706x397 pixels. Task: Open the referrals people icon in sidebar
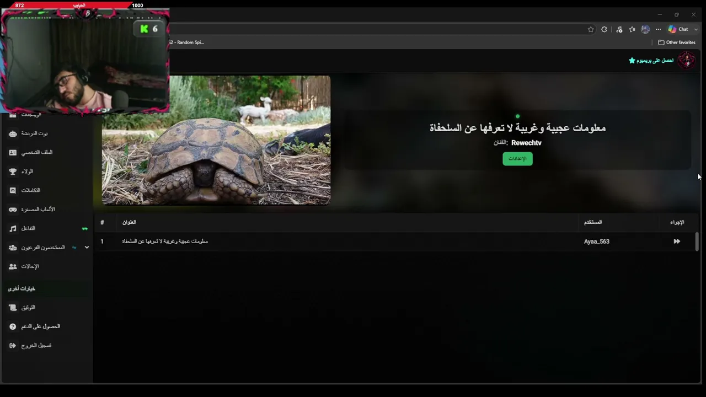pyautogui.click(x=13, y=266)
